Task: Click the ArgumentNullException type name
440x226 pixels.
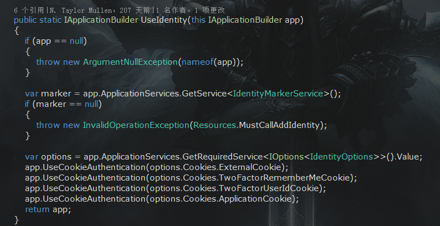Action: coord(130,62)
